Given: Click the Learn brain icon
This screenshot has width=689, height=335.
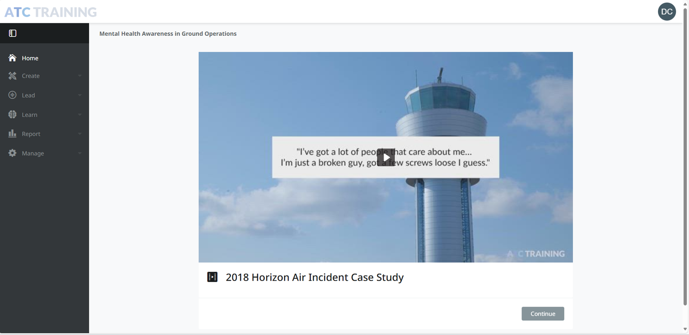Looking at the screenshot, I should [12, 115].
